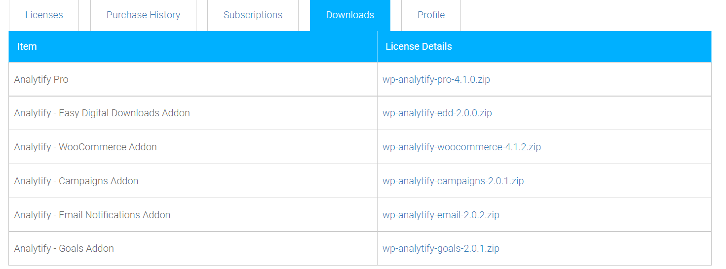Open the Profile tab
The height and width of the screenshot is (269, 726).
[431, 15]
